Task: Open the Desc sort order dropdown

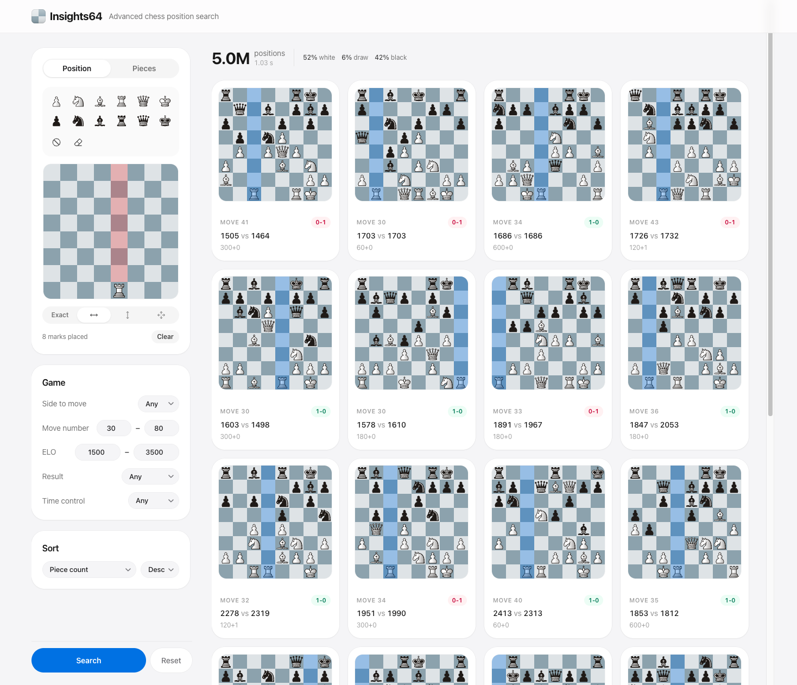Action: (x=160, y=569)
